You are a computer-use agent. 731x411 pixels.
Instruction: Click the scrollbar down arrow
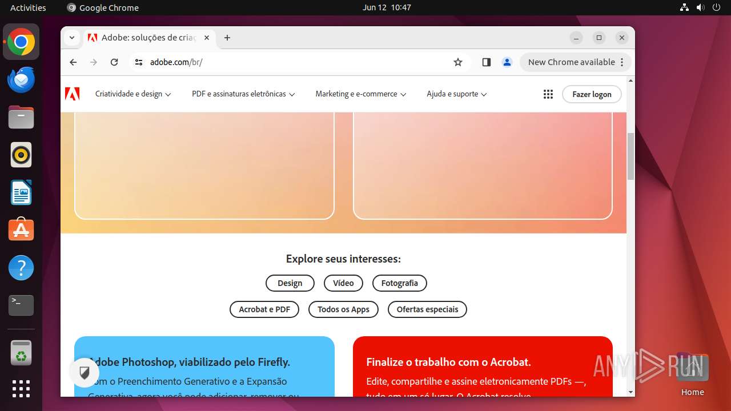click(x=630, y=392)
